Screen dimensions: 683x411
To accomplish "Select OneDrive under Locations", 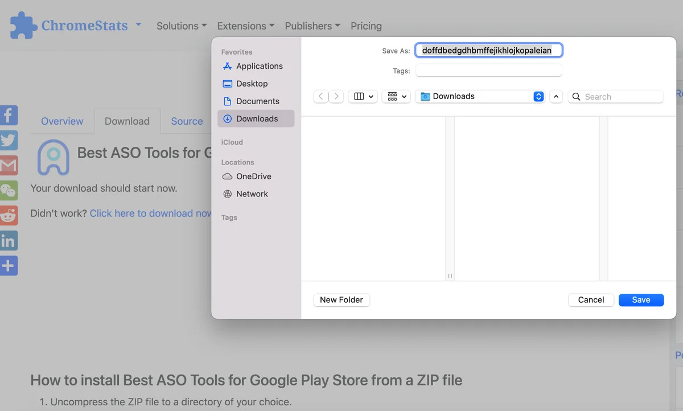I will 256,176.
